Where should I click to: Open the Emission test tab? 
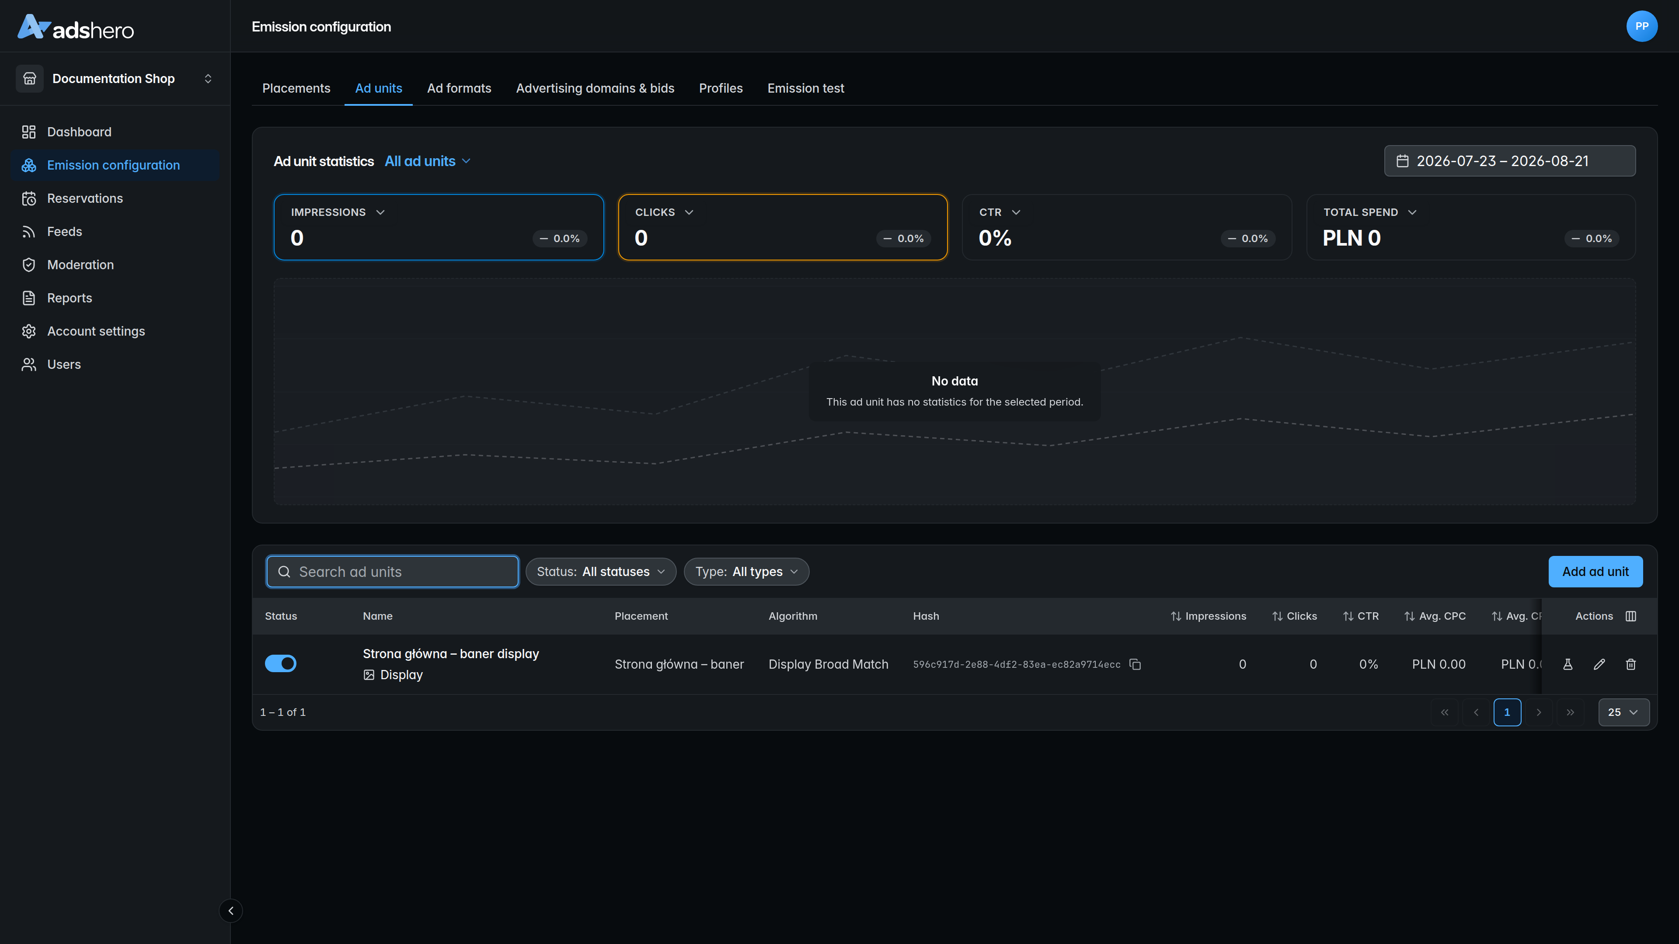click(805, 88)
